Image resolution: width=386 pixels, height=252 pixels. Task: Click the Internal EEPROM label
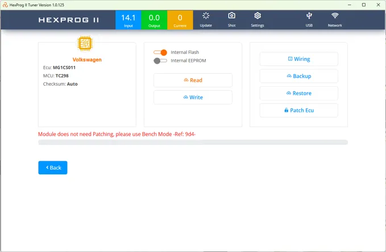[188, 61]
